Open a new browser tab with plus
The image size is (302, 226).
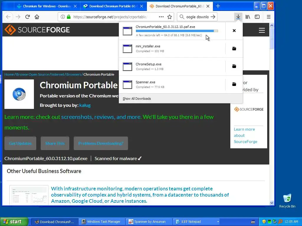(218, 6)
